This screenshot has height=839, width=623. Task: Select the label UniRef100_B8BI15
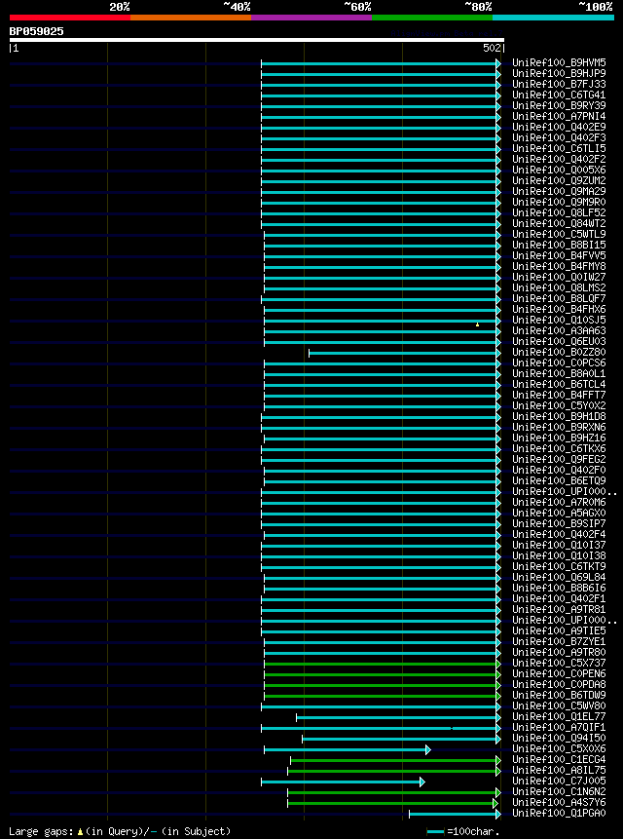[x=559, y=245]
